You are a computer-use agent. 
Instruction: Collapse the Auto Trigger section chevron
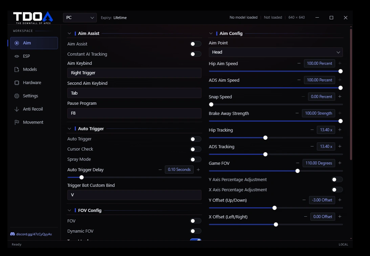click(x=69, y=129)
